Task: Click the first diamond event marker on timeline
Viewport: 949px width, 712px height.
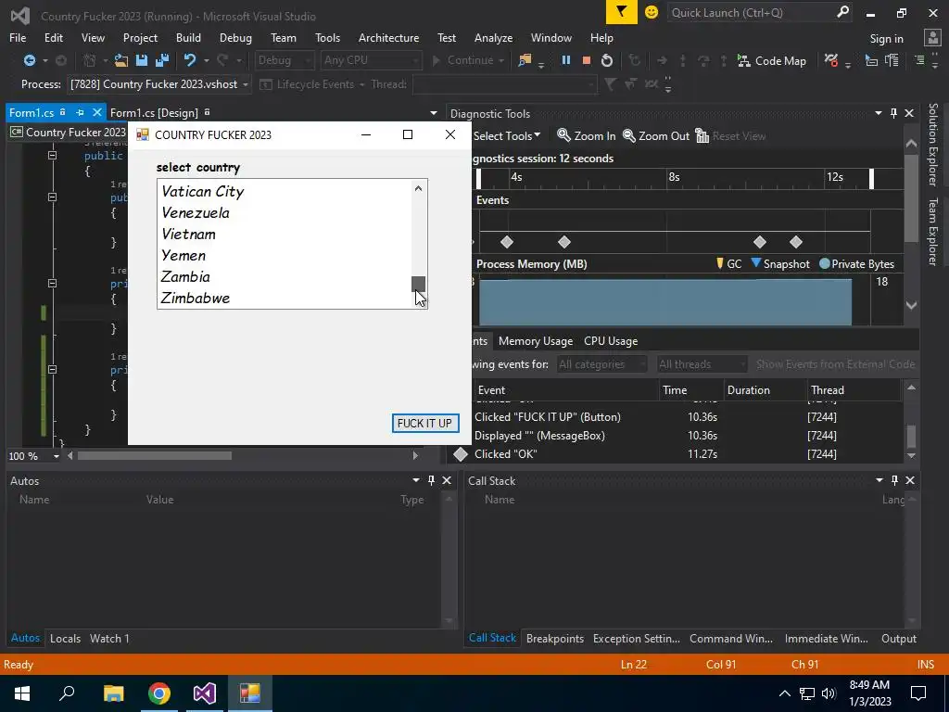Action: tap(507, 242)
